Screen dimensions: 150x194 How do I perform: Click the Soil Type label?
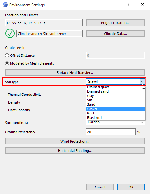pyautogui.click(x=12, y=82)
